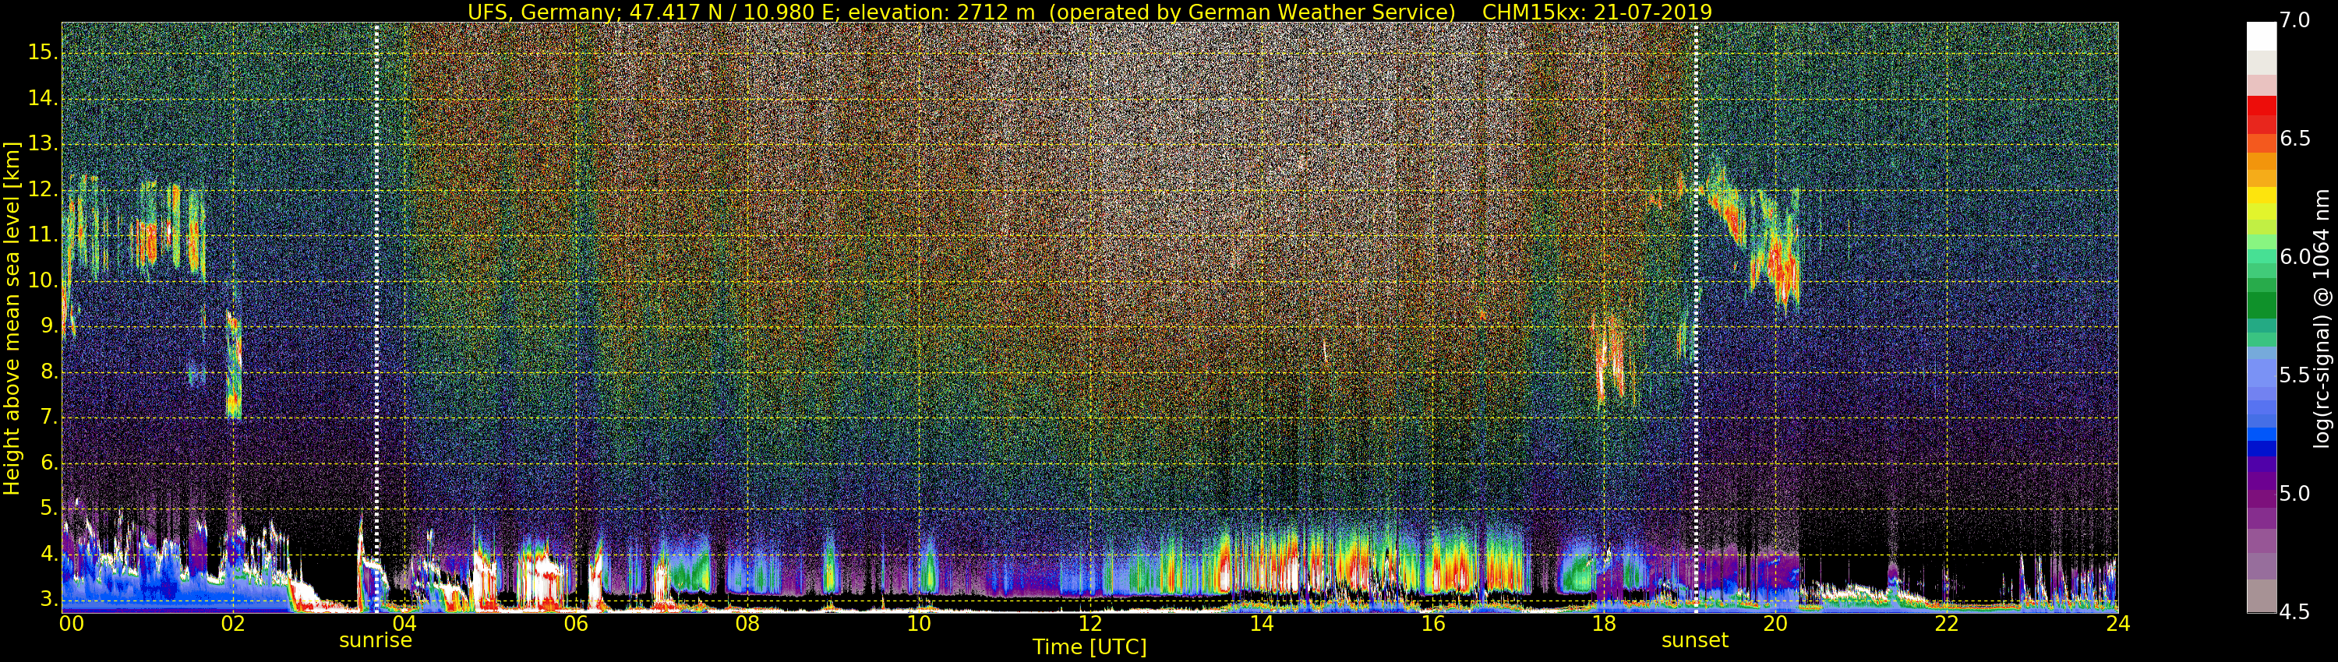Click the yellow band on the colorbar
Viewport: 2338px width, 662px height.
coord(2261,196)
